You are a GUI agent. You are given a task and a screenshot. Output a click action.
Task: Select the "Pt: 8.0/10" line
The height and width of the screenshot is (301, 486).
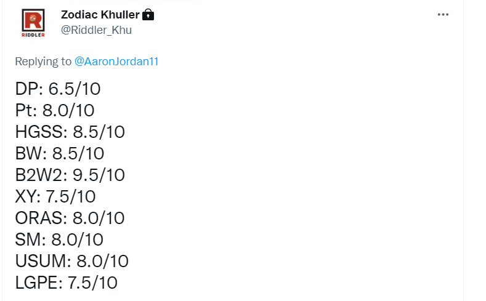[x=54, y=111]
